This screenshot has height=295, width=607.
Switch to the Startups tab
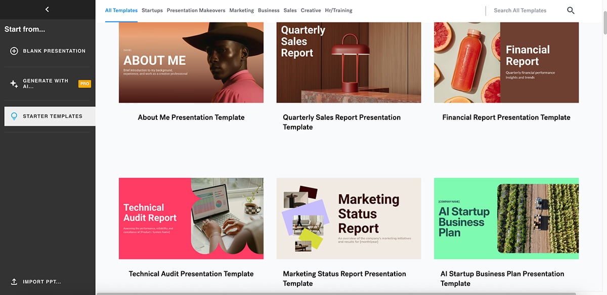point(152,10)
